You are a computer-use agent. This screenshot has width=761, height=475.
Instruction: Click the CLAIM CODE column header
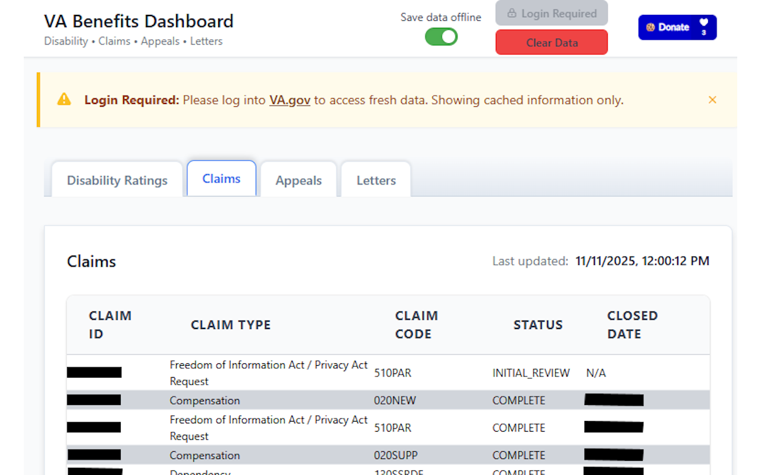pyautogui.click(x=416, y=325)
